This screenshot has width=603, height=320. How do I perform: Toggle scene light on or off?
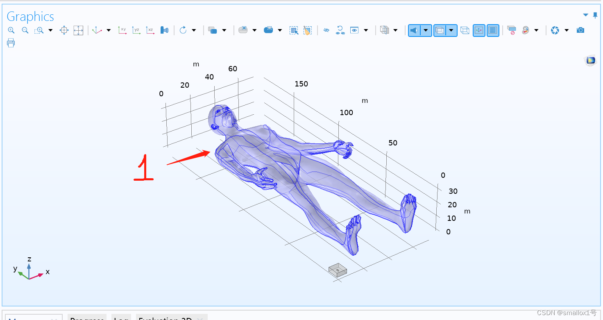click(415, 30)
